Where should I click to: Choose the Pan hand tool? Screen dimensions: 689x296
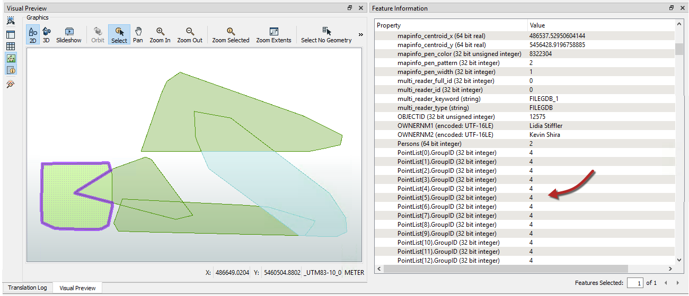pyautogui.click(x=138, y=35)
